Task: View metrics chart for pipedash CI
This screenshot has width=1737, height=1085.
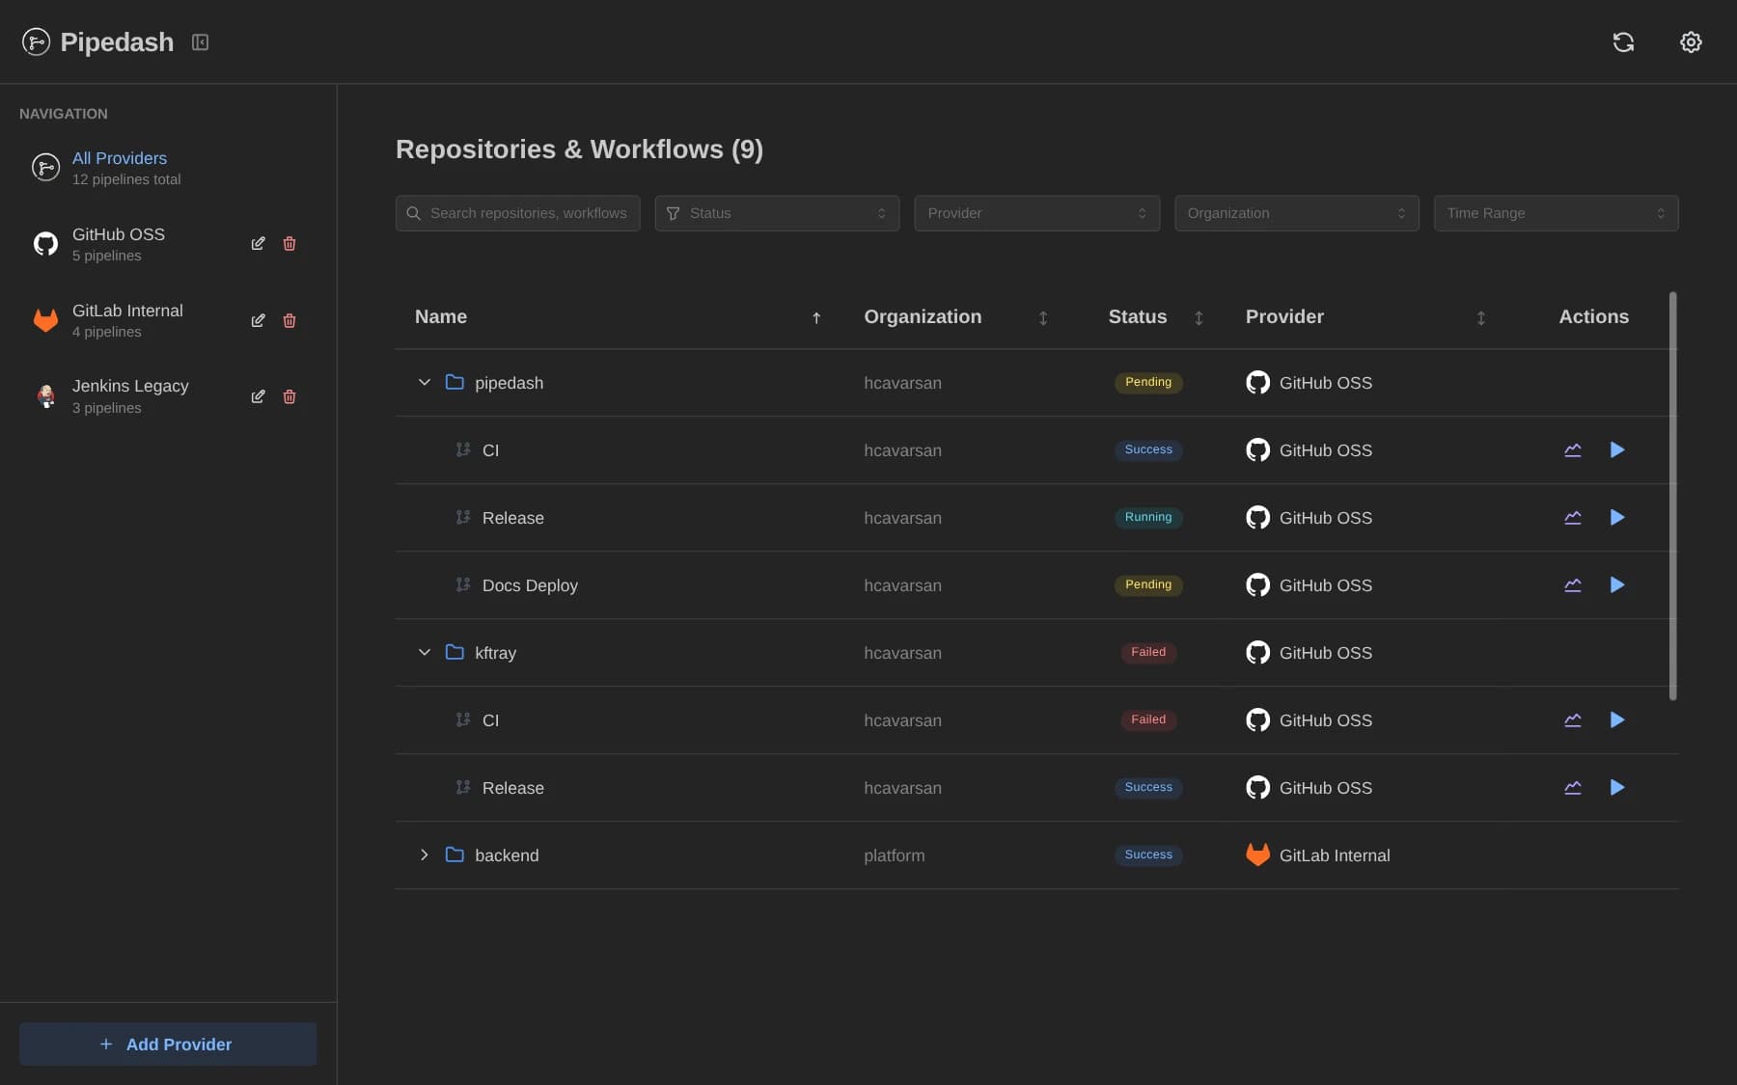Action: (x=1573, y=449)
